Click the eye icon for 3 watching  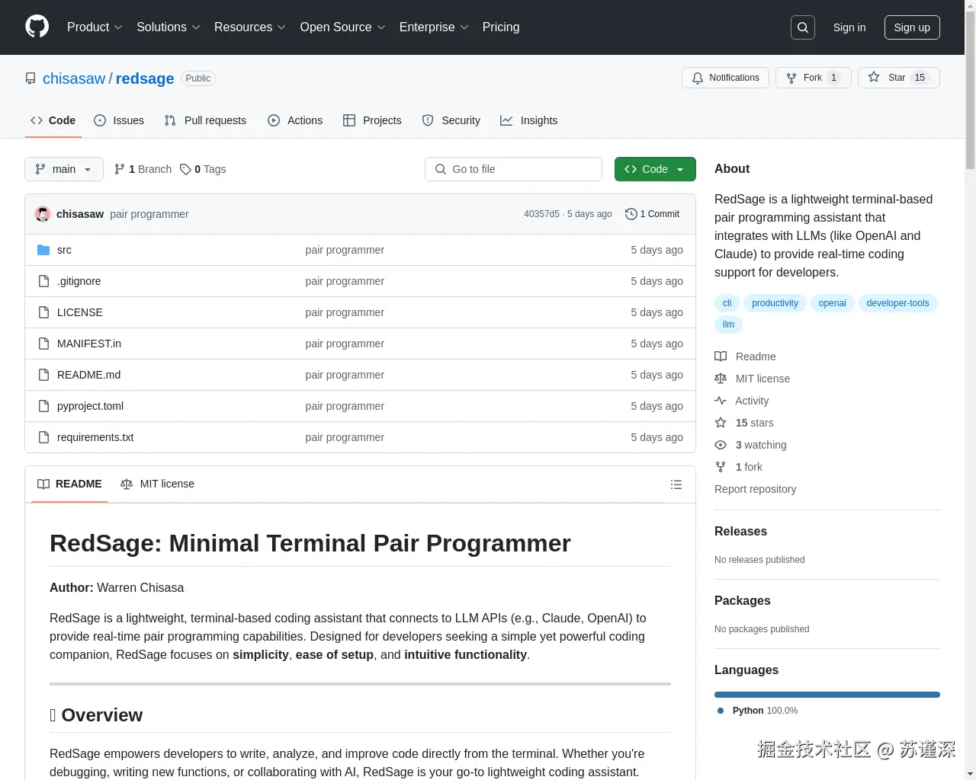(720, 445)
